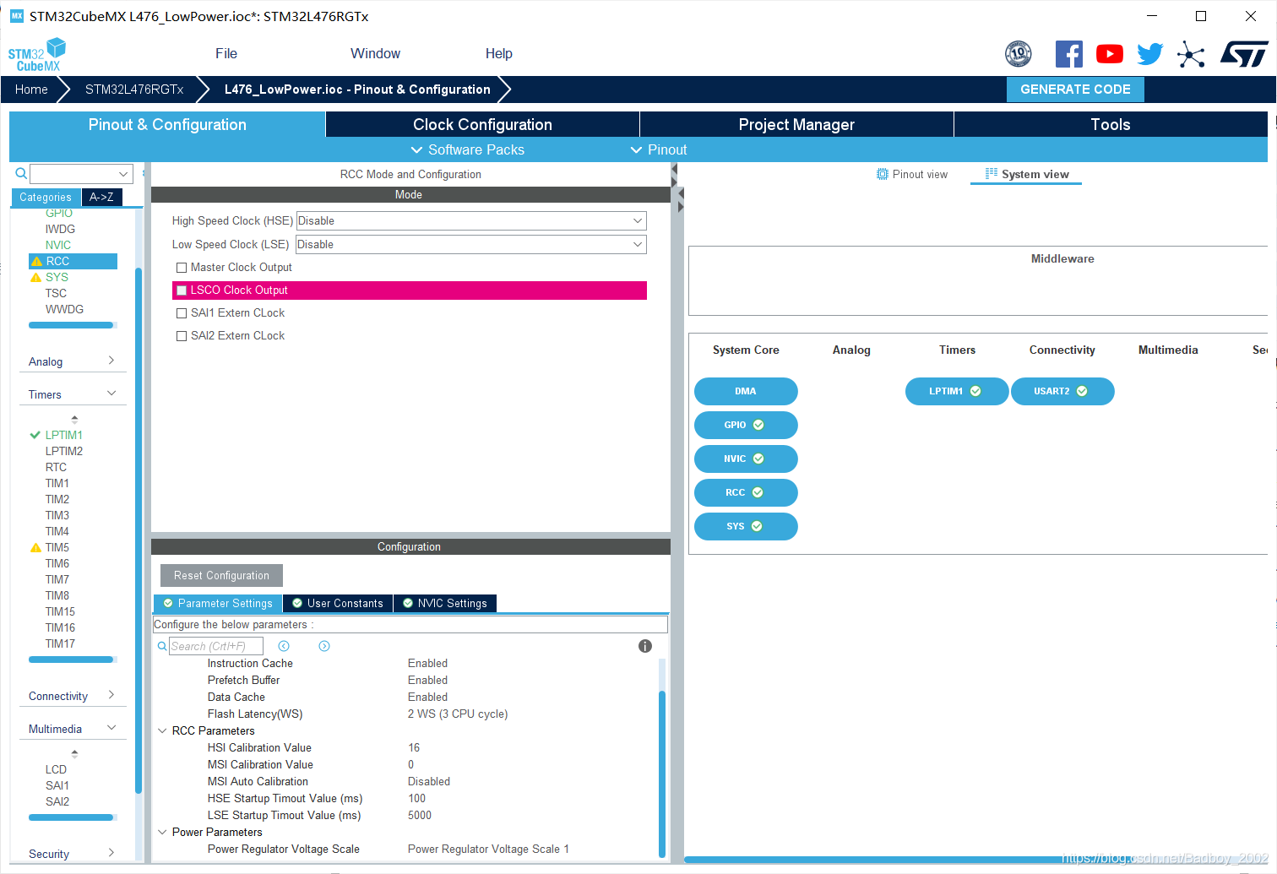Click the search magnifier in categories panel
1277x874 pixels.
click(21, 173)
